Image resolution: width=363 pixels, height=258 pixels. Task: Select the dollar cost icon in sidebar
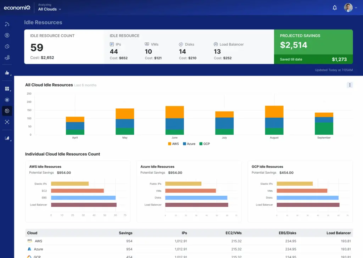(7, 35)
